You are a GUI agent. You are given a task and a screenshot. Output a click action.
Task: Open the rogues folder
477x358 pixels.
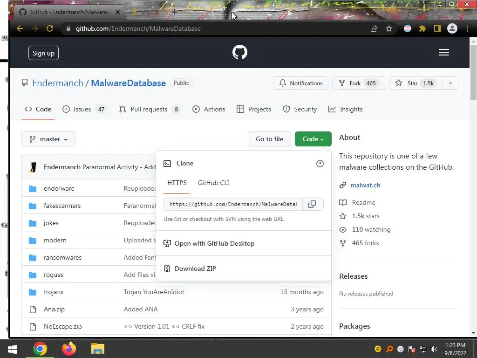[x=54, y=275]
